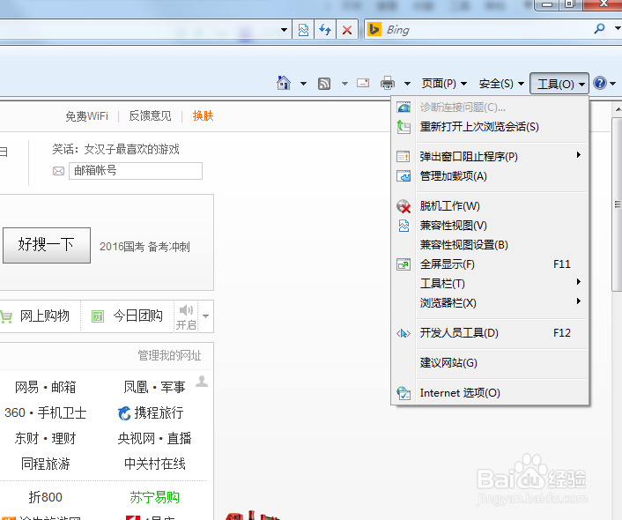Click the user avatar icon near 凤凰·军事
This screenshot has height=520, width=622.
[x=202, y=381]
